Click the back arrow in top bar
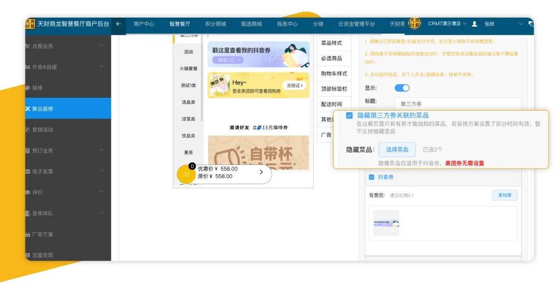Screen dimensions: 559x284 point(119,24)
